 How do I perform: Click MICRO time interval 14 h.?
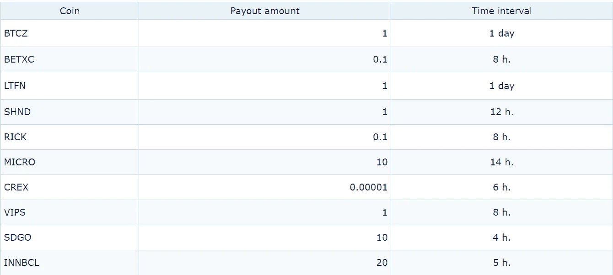click(x=502, y=162)
